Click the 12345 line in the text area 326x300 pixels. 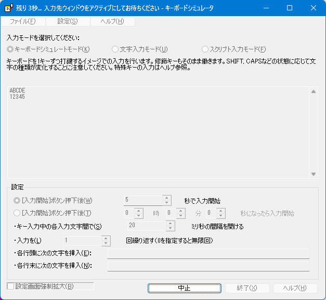17,97
